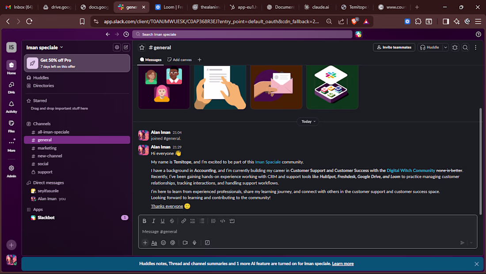
Task: Switch to the Messages tab
Action: (x=151, y=60)
